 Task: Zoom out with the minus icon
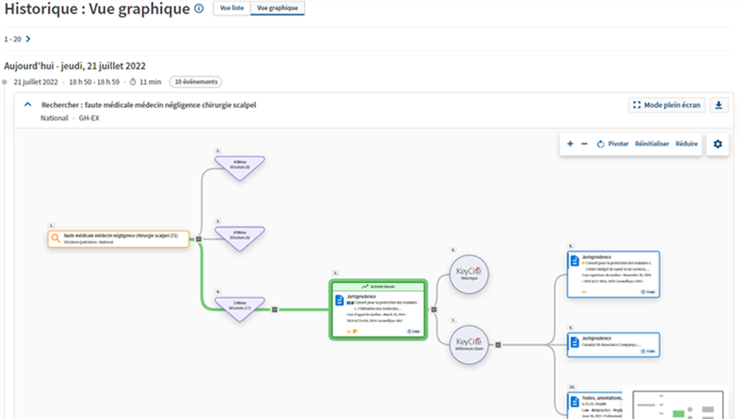click(584, 144)
